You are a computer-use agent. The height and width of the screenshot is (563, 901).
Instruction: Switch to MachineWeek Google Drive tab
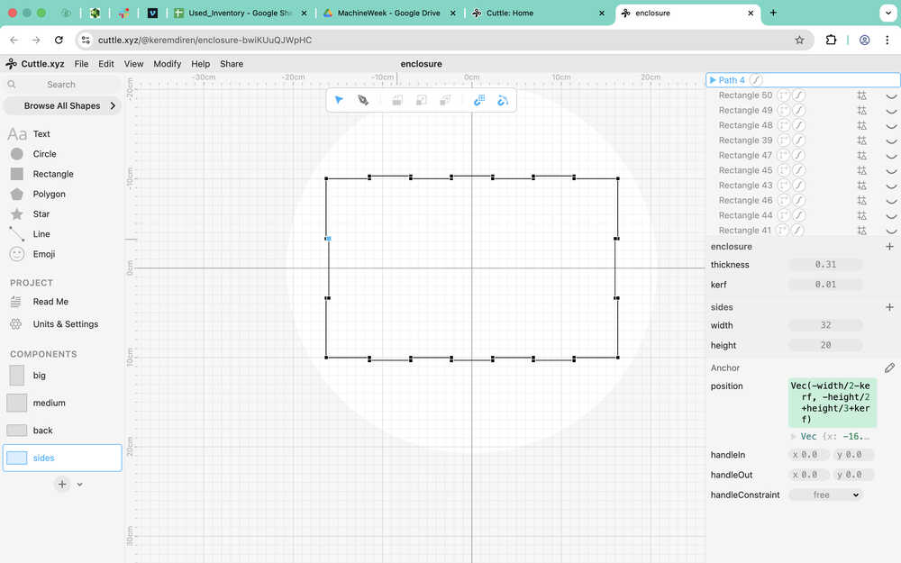pos(389,13)
